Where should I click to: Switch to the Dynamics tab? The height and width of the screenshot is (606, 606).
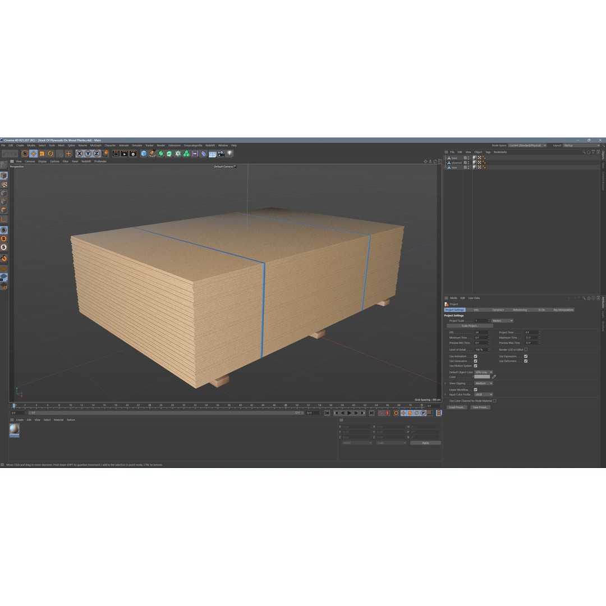tap(498, 310)
